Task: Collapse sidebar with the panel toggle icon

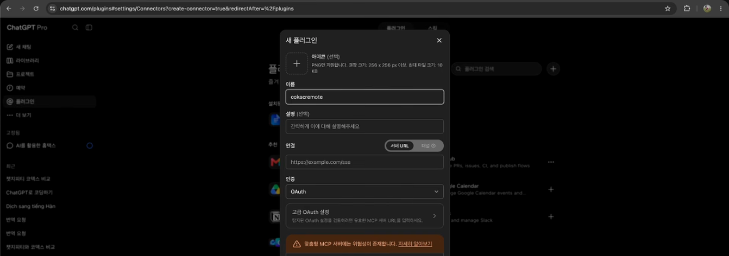Action: [89, 28]
